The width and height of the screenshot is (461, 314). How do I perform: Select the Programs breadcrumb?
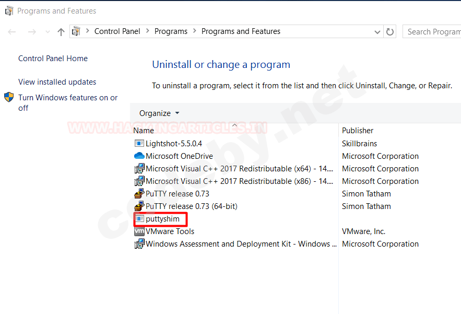pos(171,31)
